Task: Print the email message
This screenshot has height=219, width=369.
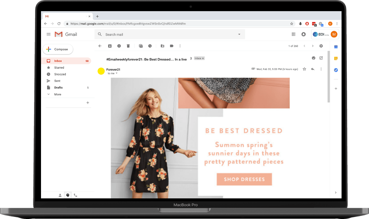Action: 313,58
